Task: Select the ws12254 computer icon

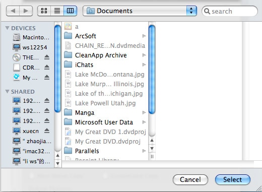Action: point(17,47)
